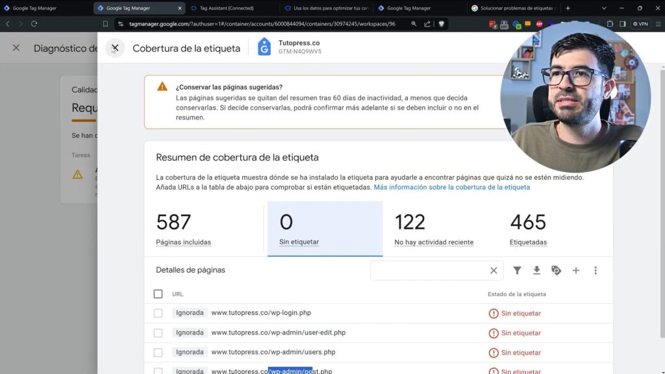Click the Detalles de páginas heading
This screenshot has width=665, height=374.
190,269
